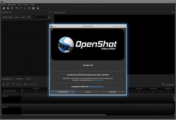Switch to the Übergänge tab
The image size is (176, 120).
coord(19,79)
